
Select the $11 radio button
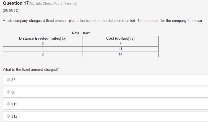click(x=8, y=104)
